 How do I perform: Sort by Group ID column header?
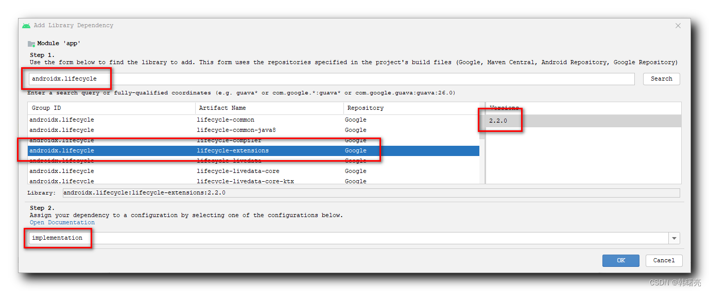(x=112, y=108)
